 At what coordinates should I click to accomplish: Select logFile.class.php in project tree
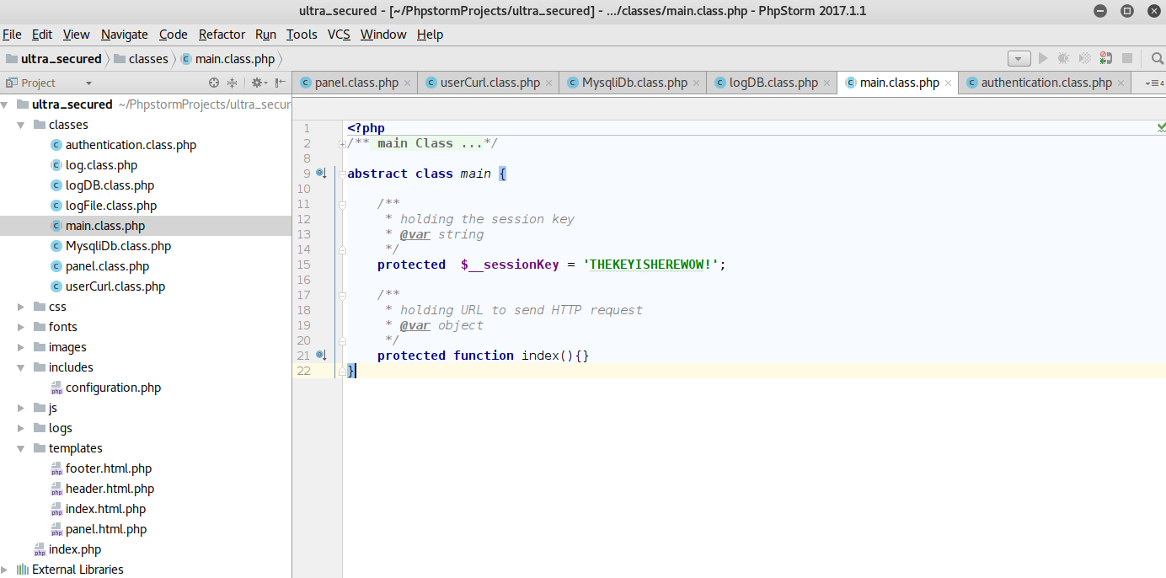tap(111, 206)
